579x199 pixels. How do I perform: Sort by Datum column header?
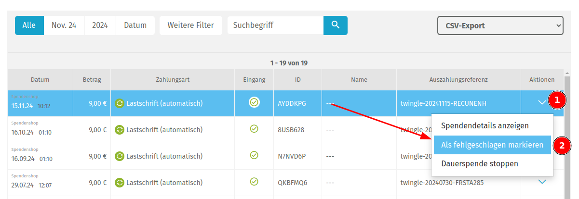(40, 80)
